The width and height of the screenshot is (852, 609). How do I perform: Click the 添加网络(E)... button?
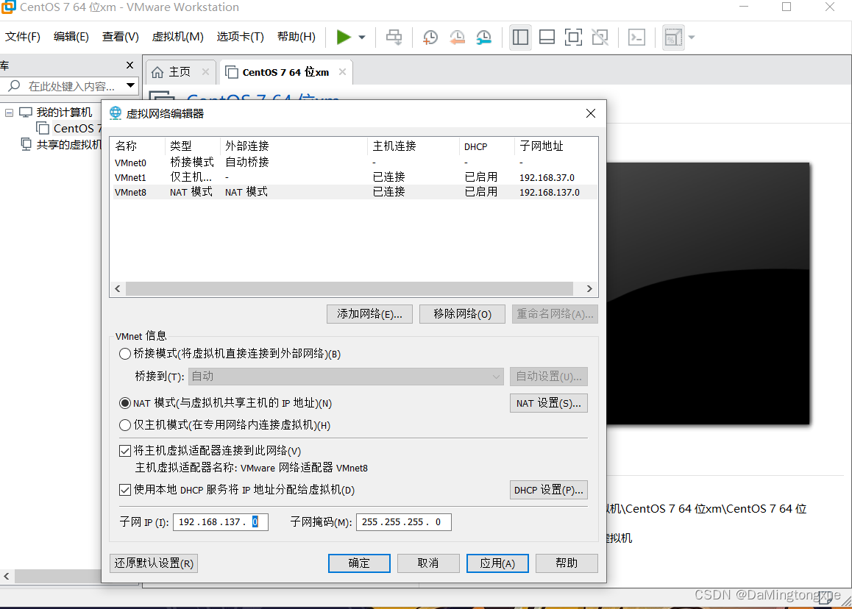click(369, 314)
